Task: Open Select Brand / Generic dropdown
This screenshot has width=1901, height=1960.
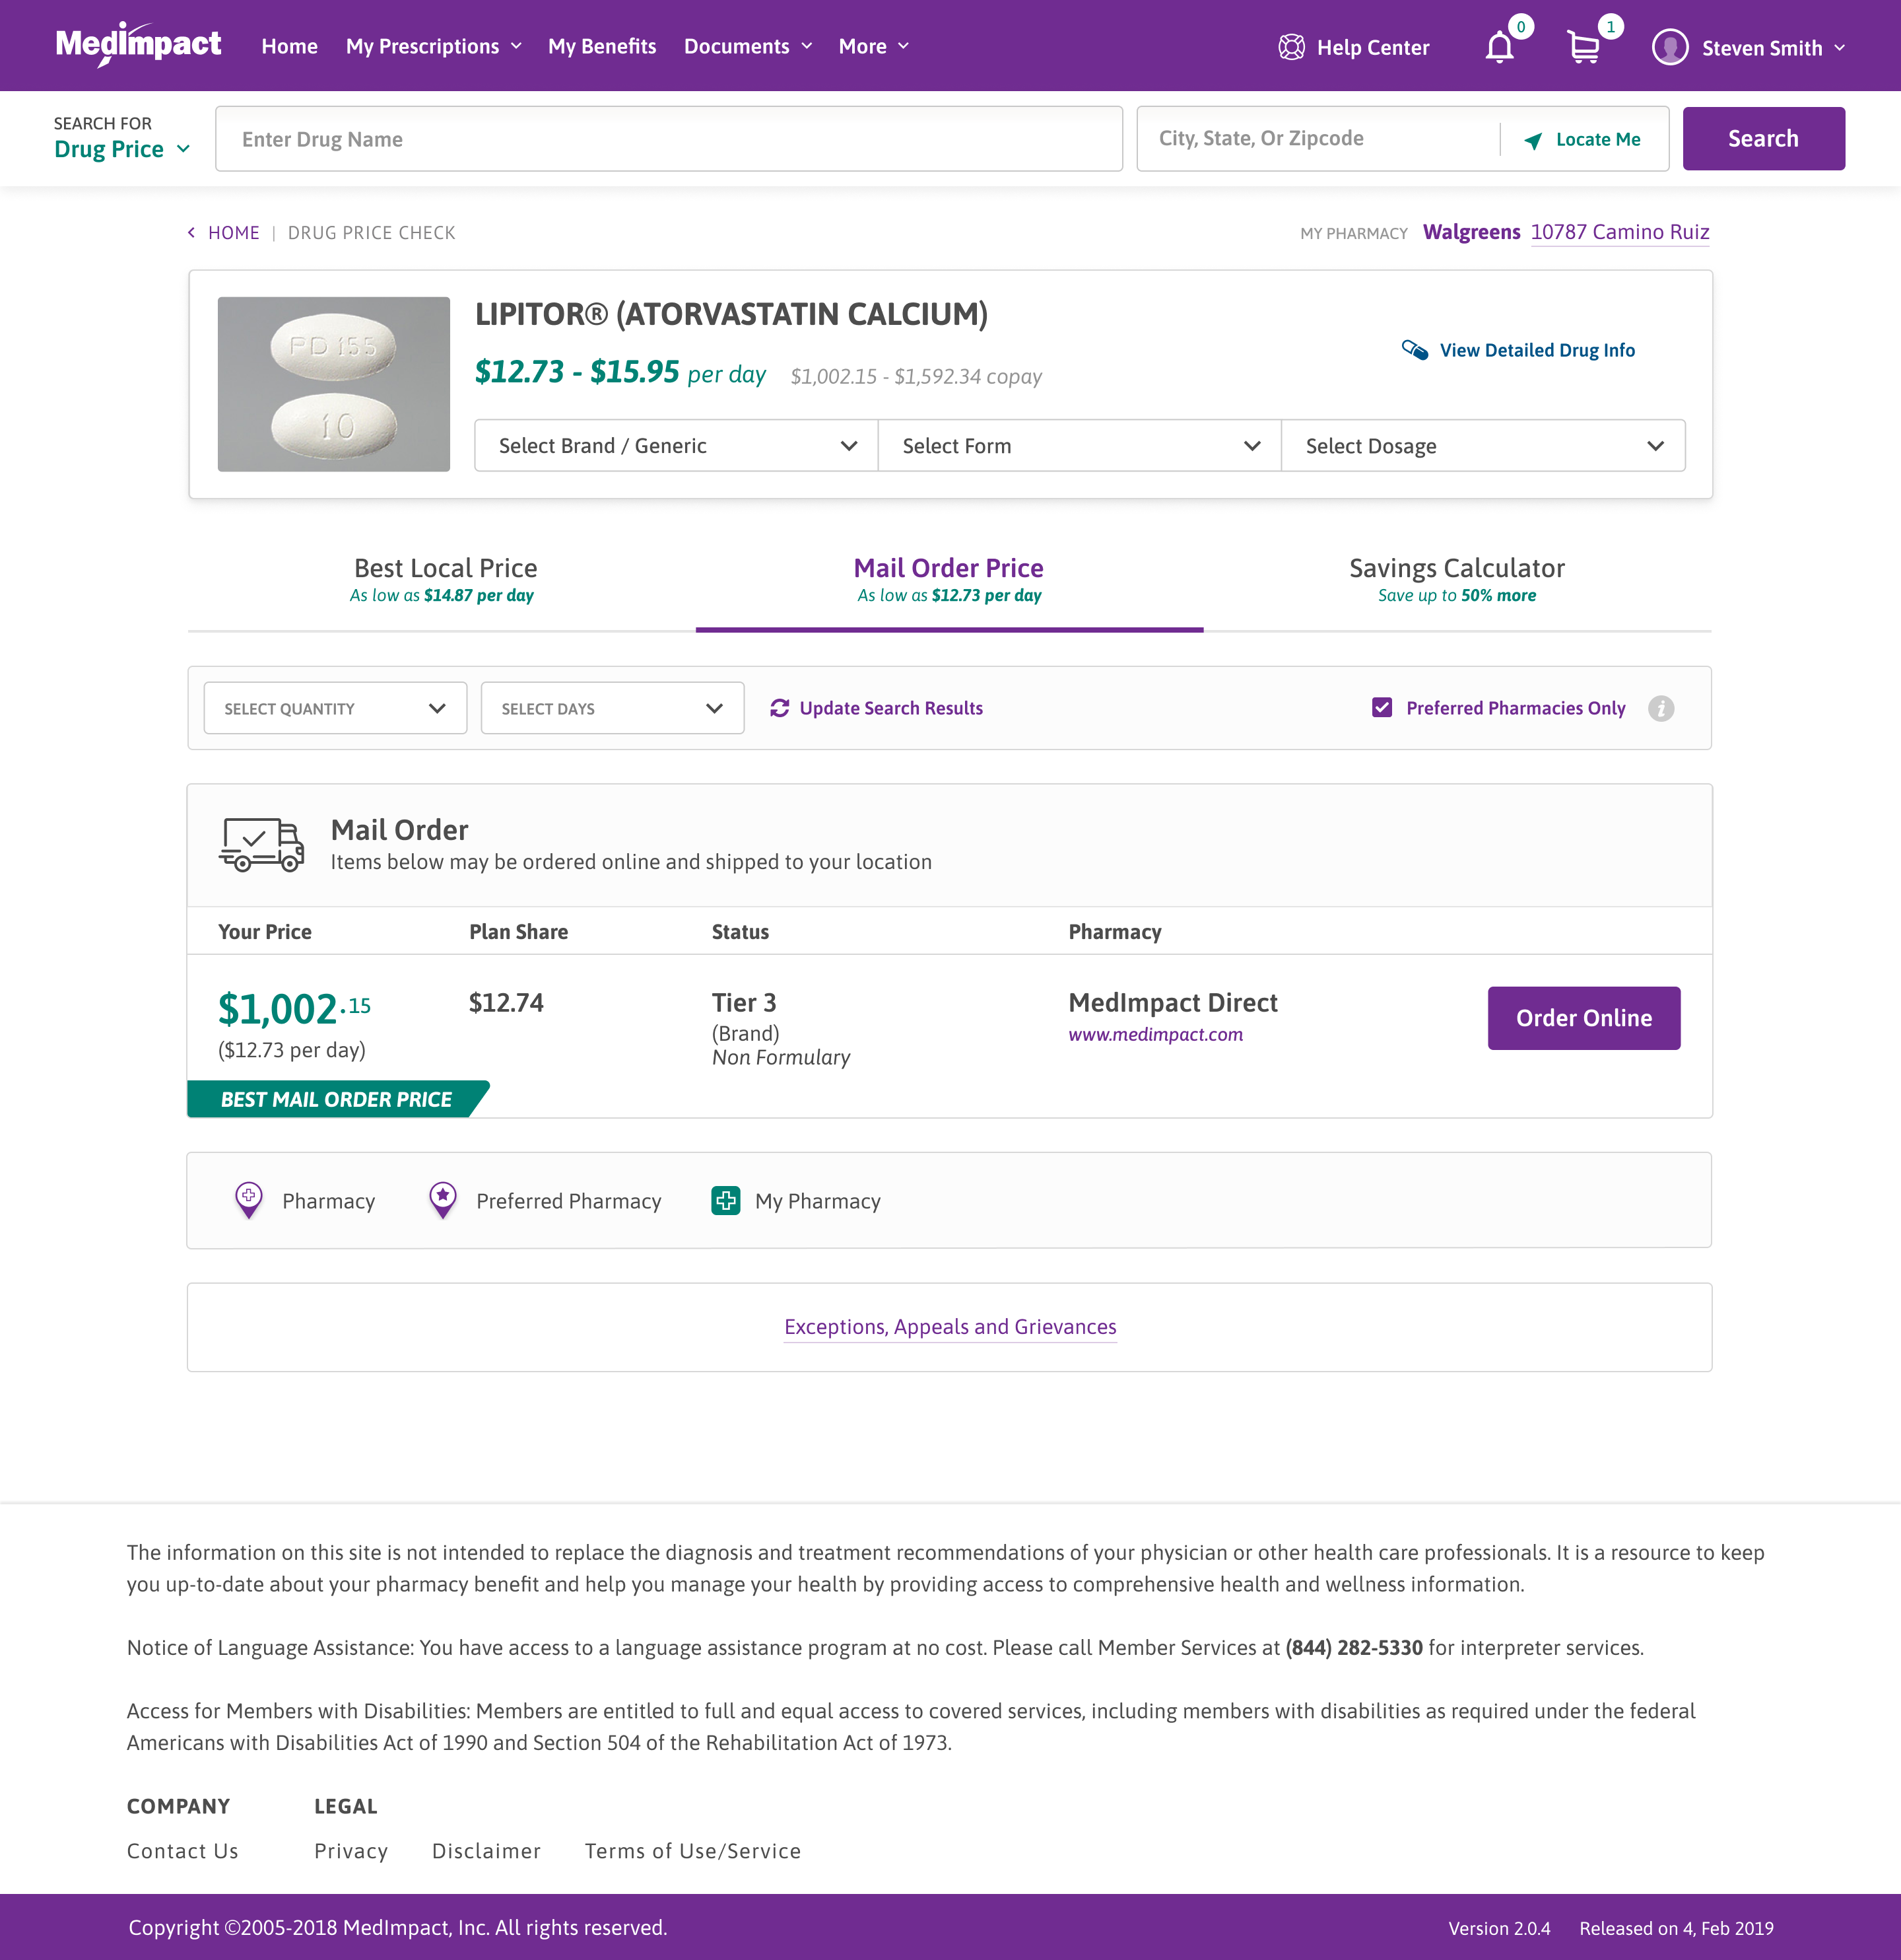Action: (677, 446)
